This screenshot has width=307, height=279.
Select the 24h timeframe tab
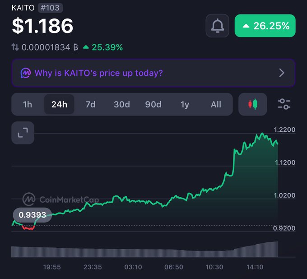[x=59, y=104]
